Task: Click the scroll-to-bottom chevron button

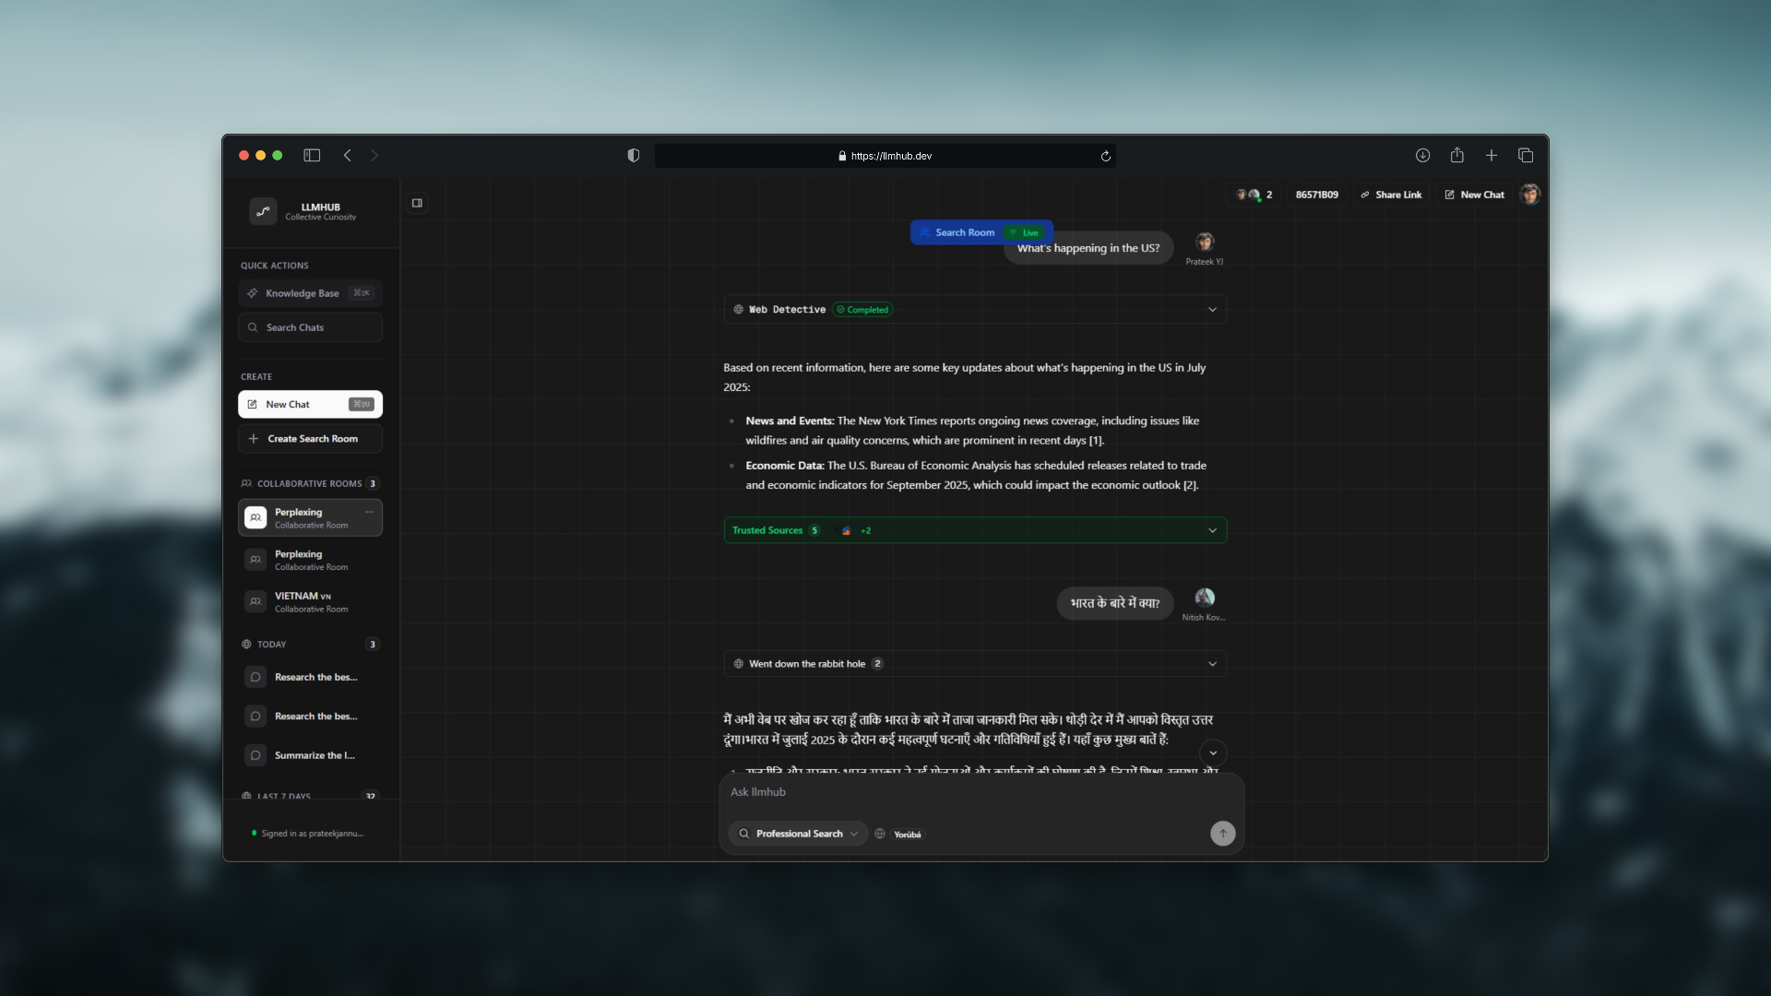Action: point(1213,753)
